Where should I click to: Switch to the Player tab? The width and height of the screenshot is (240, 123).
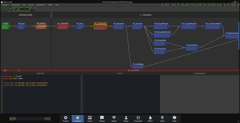point(126,119)
